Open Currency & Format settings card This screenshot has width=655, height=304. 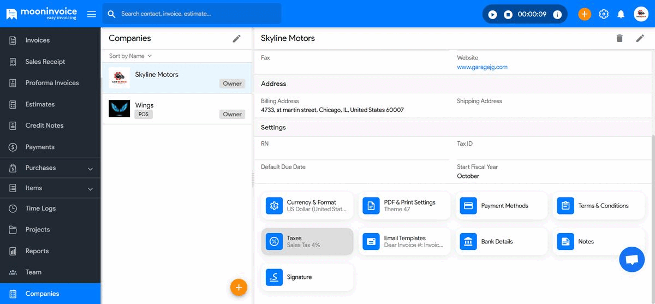307,206
